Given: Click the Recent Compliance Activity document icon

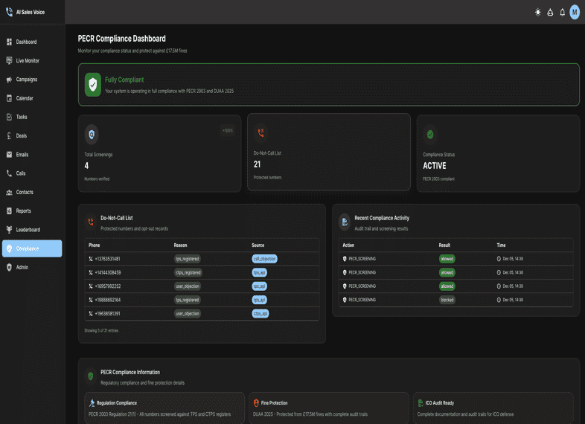Looking at the screenshot, I should (x=345, y=222).
